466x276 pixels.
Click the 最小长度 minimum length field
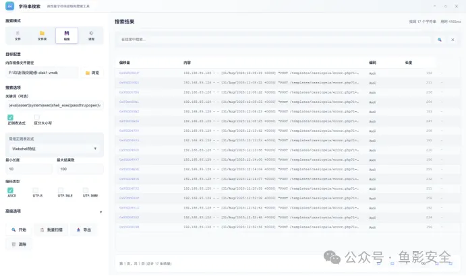[x=28, y=169]
